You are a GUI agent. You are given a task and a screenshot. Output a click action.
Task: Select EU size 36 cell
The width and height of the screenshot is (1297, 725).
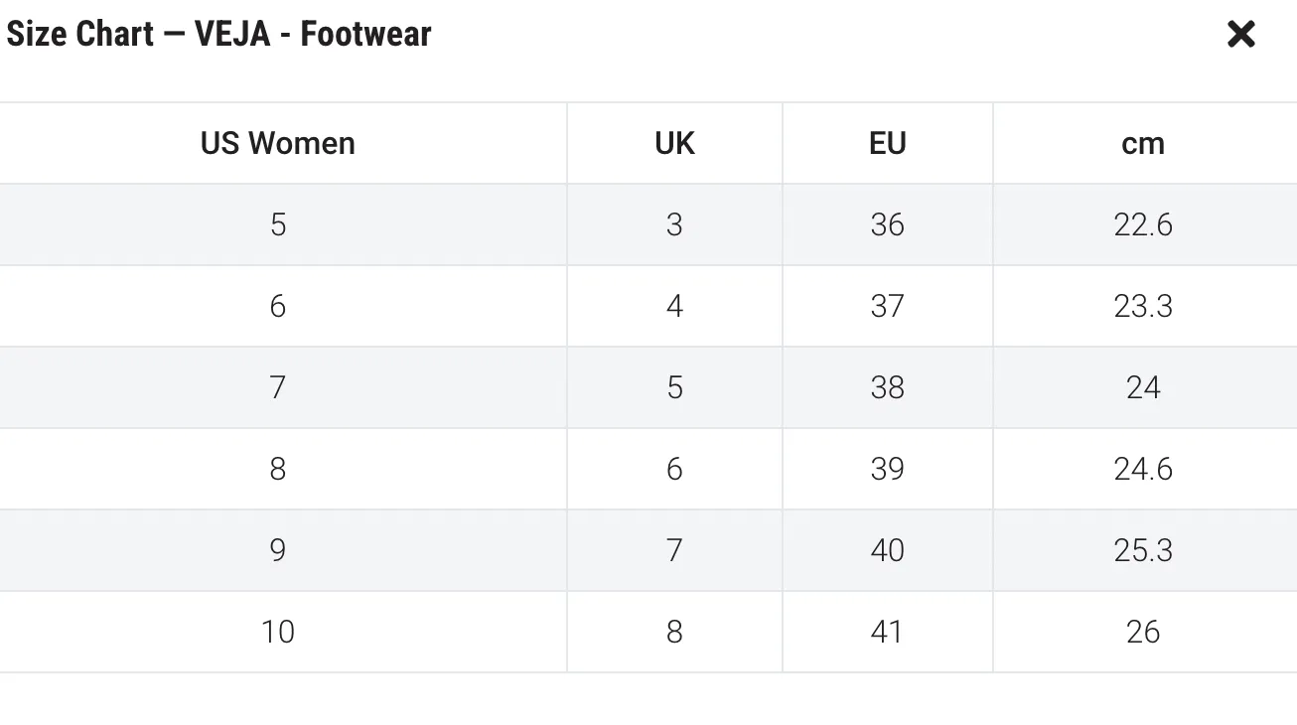click(x=888, y=224)
